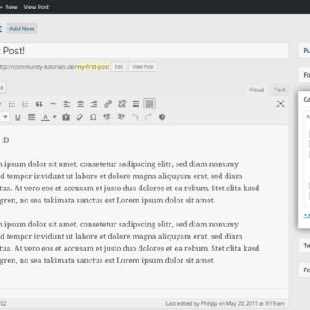
Task: Justify the text
Action: [32, 117]
